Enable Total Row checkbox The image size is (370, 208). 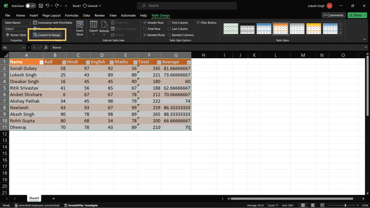tap(145, 29)
